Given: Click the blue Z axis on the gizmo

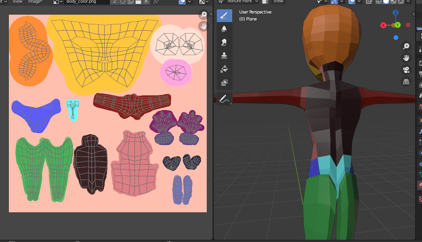Looking at the screenshot, I should [395, 13].
